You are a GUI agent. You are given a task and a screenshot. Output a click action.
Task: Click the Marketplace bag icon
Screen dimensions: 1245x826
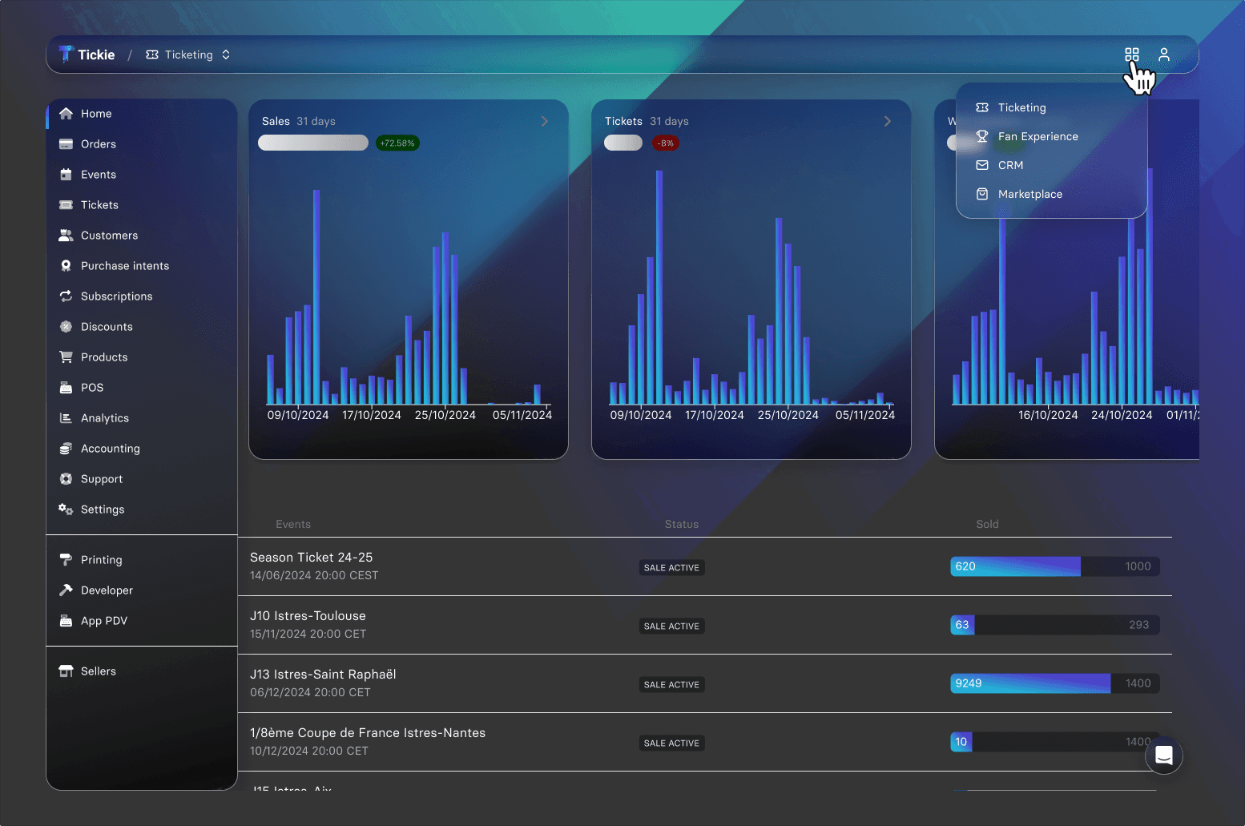click(x=982, y=194)
